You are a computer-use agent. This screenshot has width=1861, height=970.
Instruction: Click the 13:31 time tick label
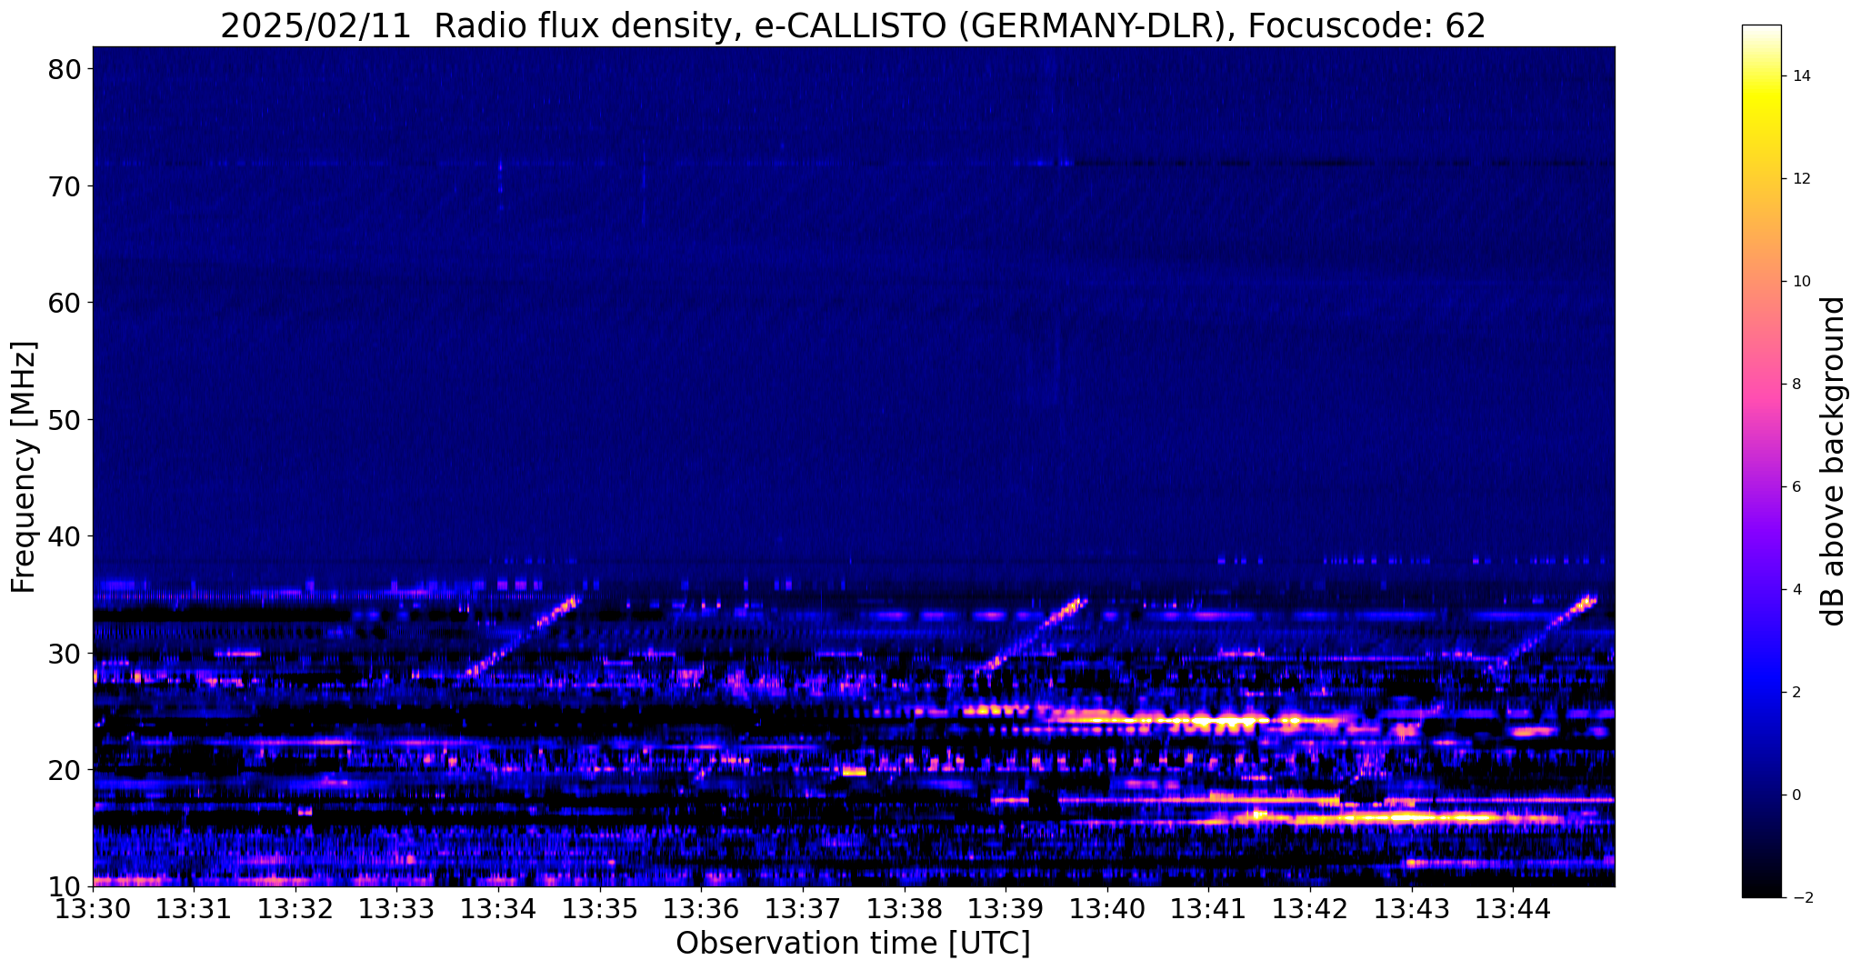[195, 908]
